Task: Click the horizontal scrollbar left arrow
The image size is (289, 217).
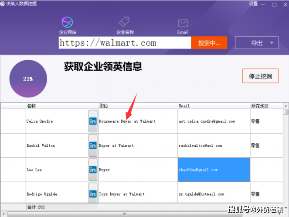Action: point(3,214)
